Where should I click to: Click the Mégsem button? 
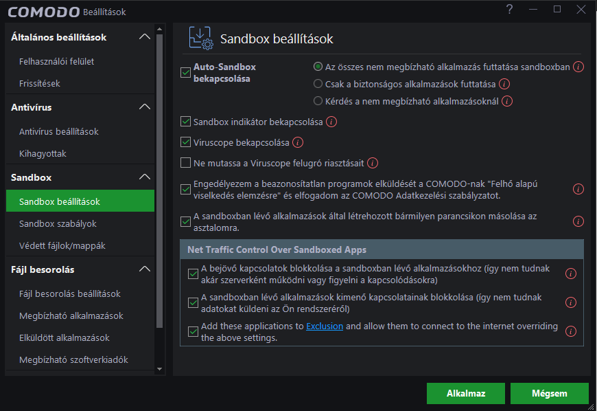click(550, 393)
